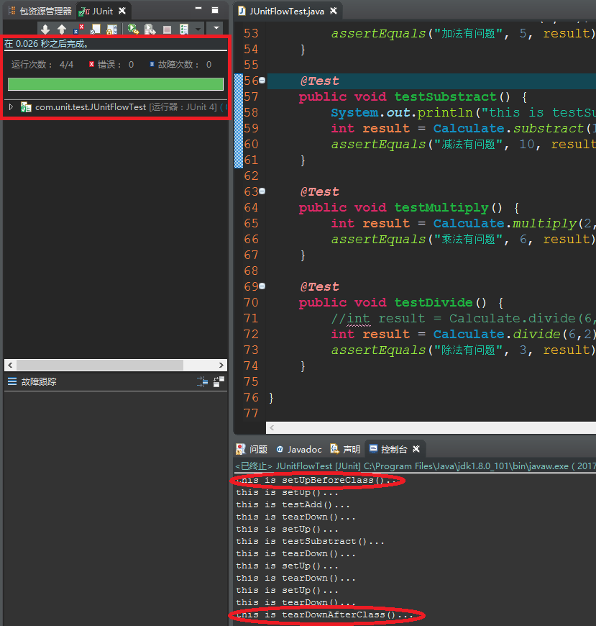Switch to the 包资源管理器 tab
Viewport: 596px width, 626px height.
[40, 12]
